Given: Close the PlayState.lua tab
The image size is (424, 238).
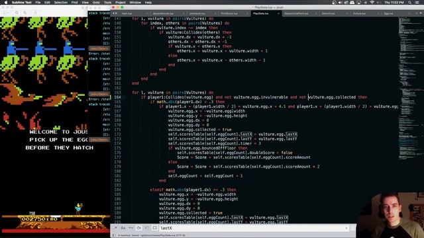Looking at the screenshot, I should click(278, 13).
